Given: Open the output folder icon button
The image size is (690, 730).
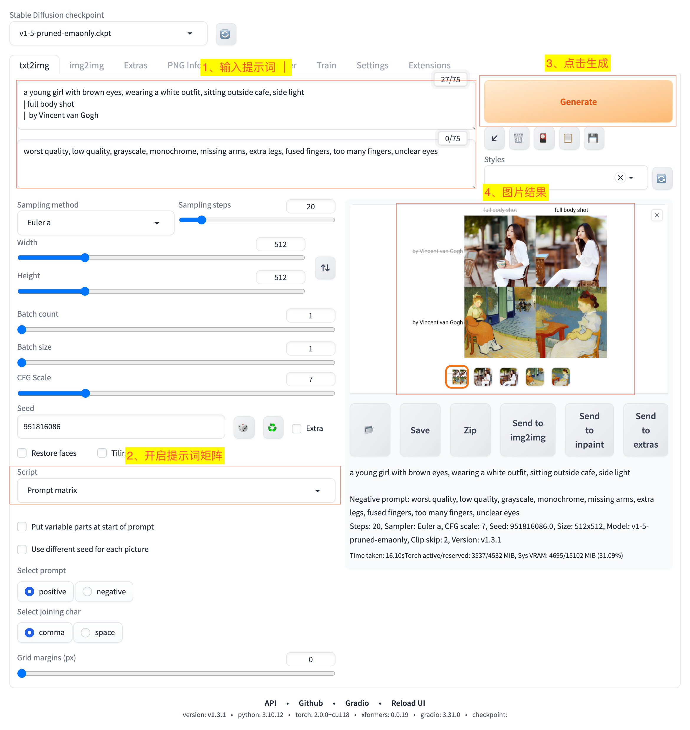Looking at the screenshot, I should click(369, 430).
